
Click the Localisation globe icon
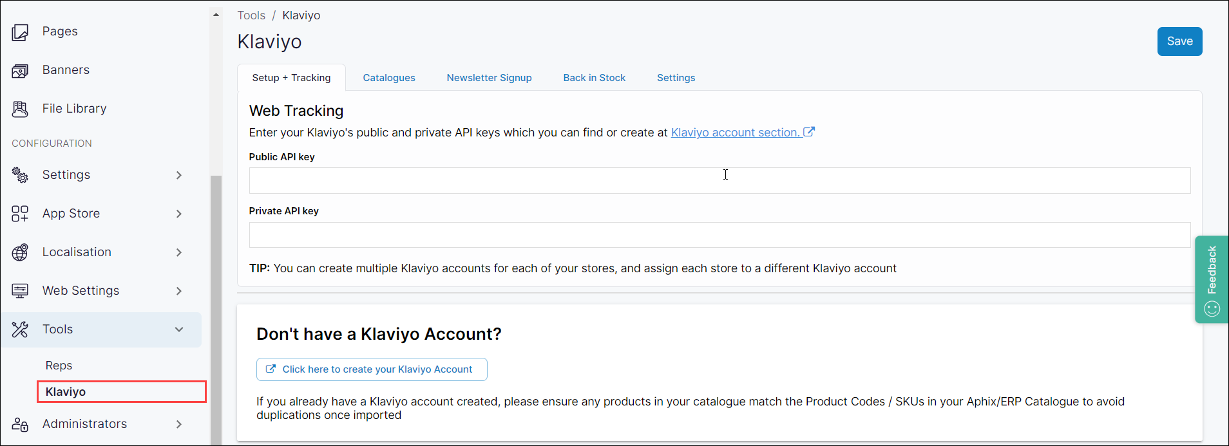(20, 252)
